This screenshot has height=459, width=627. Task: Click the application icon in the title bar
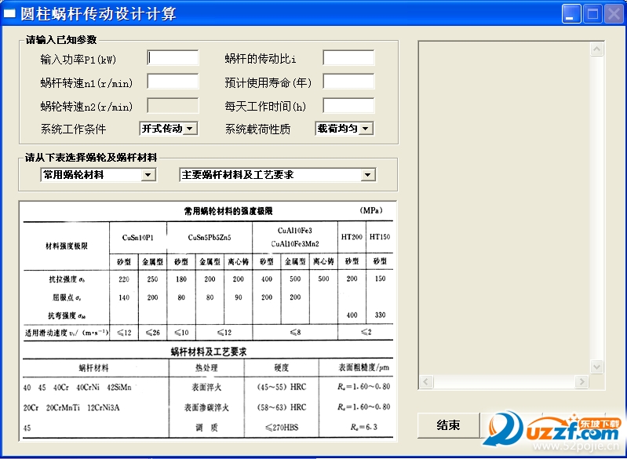(10, 14)
